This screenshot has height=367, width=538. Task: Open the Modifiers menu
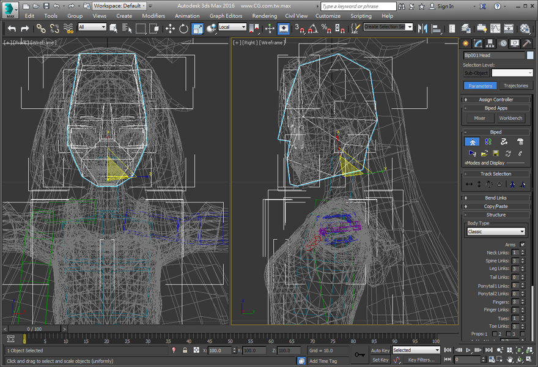click(x=153, y=16)
